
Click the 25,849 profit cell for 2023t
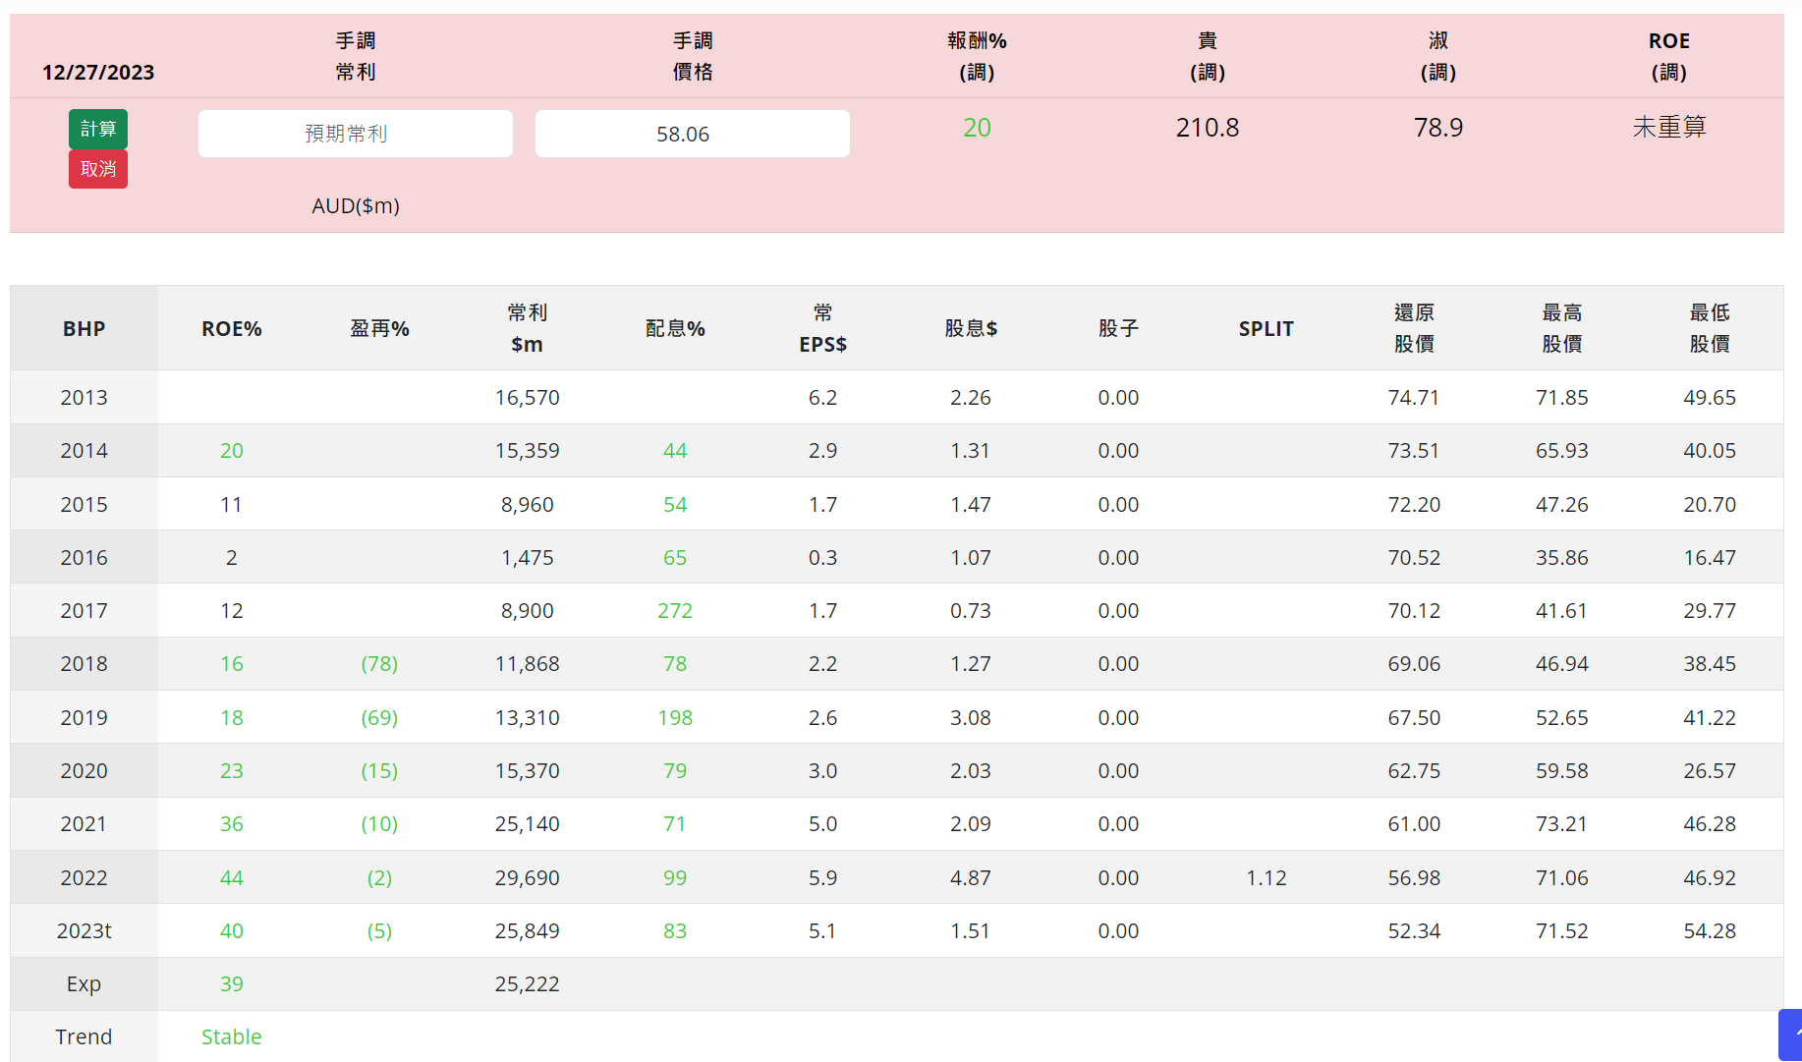(528, 931)
